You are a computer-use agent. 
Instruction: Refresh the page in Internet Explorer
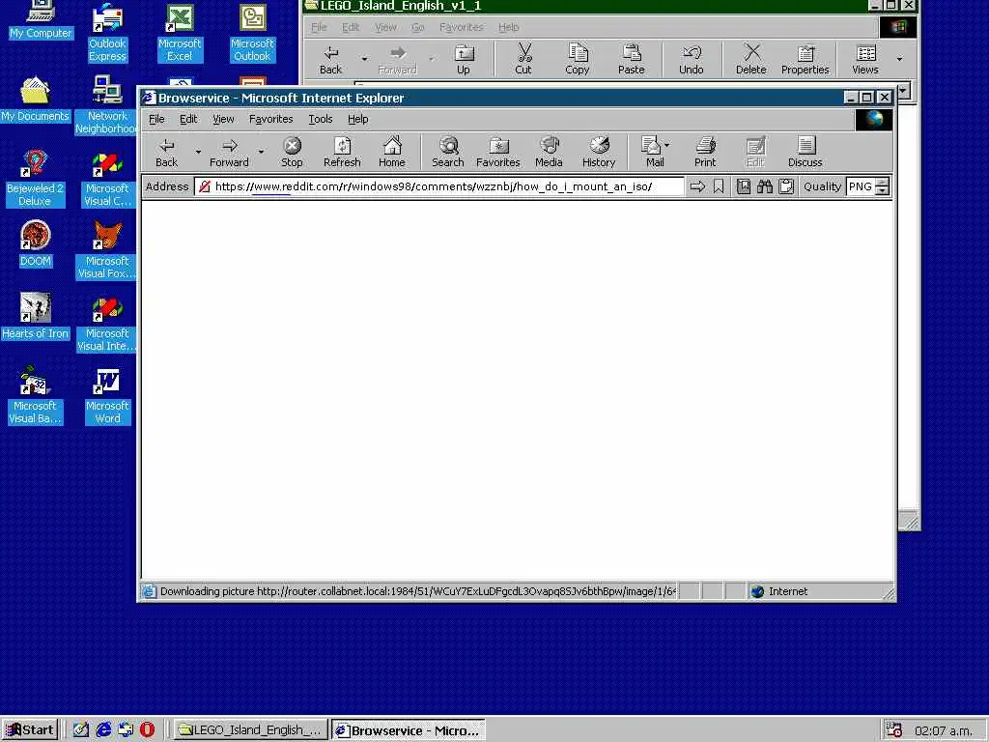[x=342, y=153]
